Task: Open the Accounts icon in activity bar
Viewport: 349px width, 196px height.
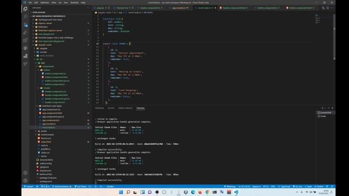Action: pyautogui.click(x=26, y=173)
